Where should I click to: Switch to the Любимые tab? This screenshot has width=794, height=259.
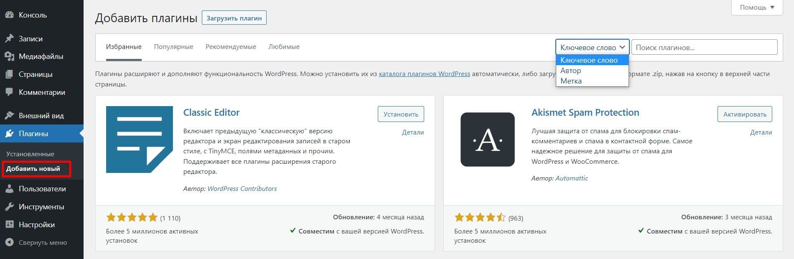pos(284,47)
